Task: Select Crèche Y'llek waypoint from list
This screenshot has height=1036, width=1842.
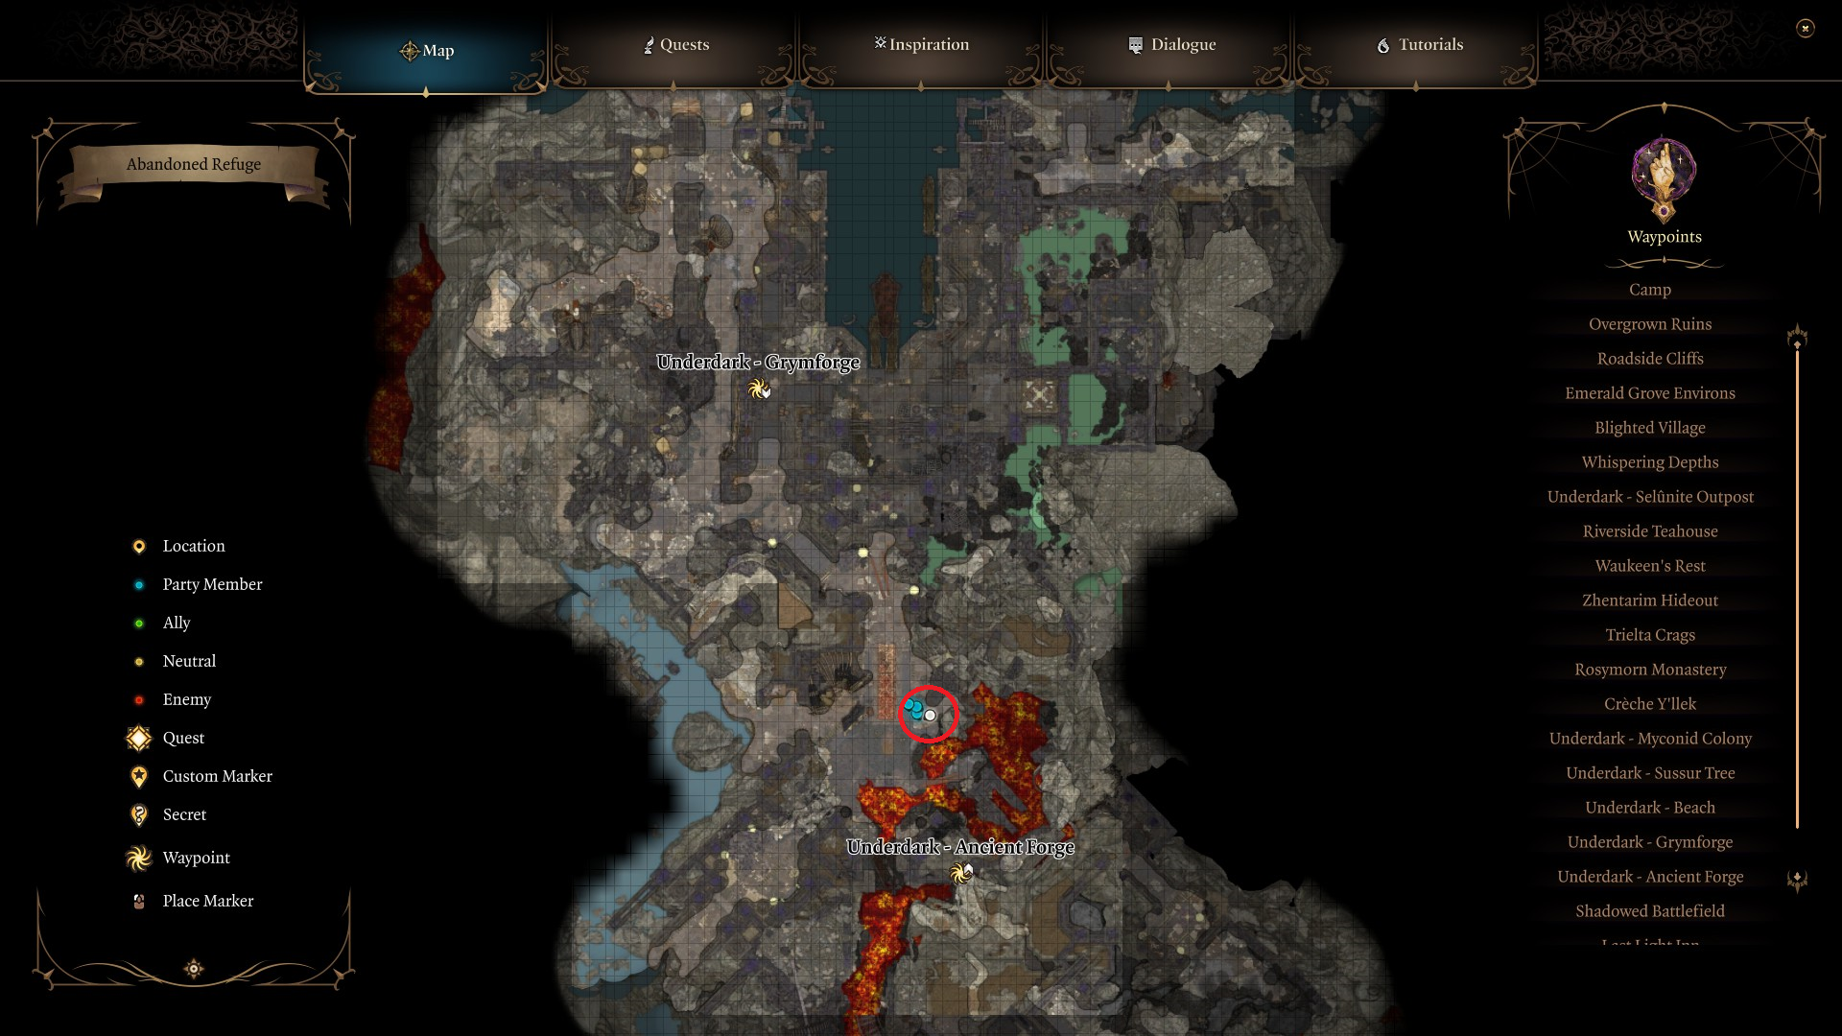Action: click(x=1648, y=703)
